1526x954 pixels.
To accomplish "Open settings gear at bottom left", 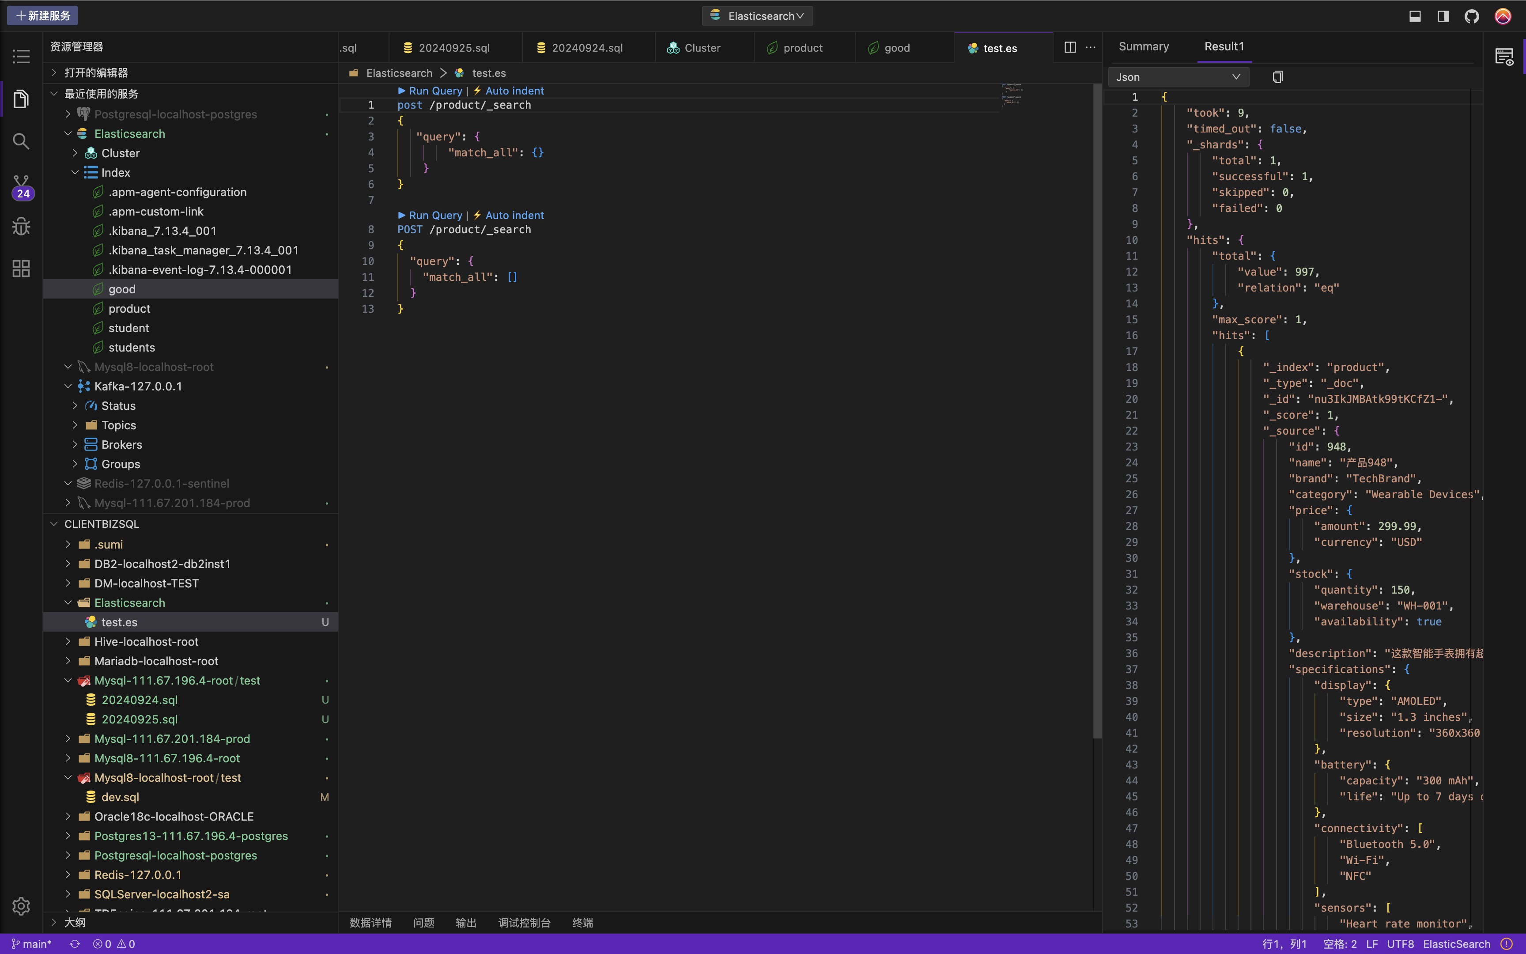I will point(21,906).
